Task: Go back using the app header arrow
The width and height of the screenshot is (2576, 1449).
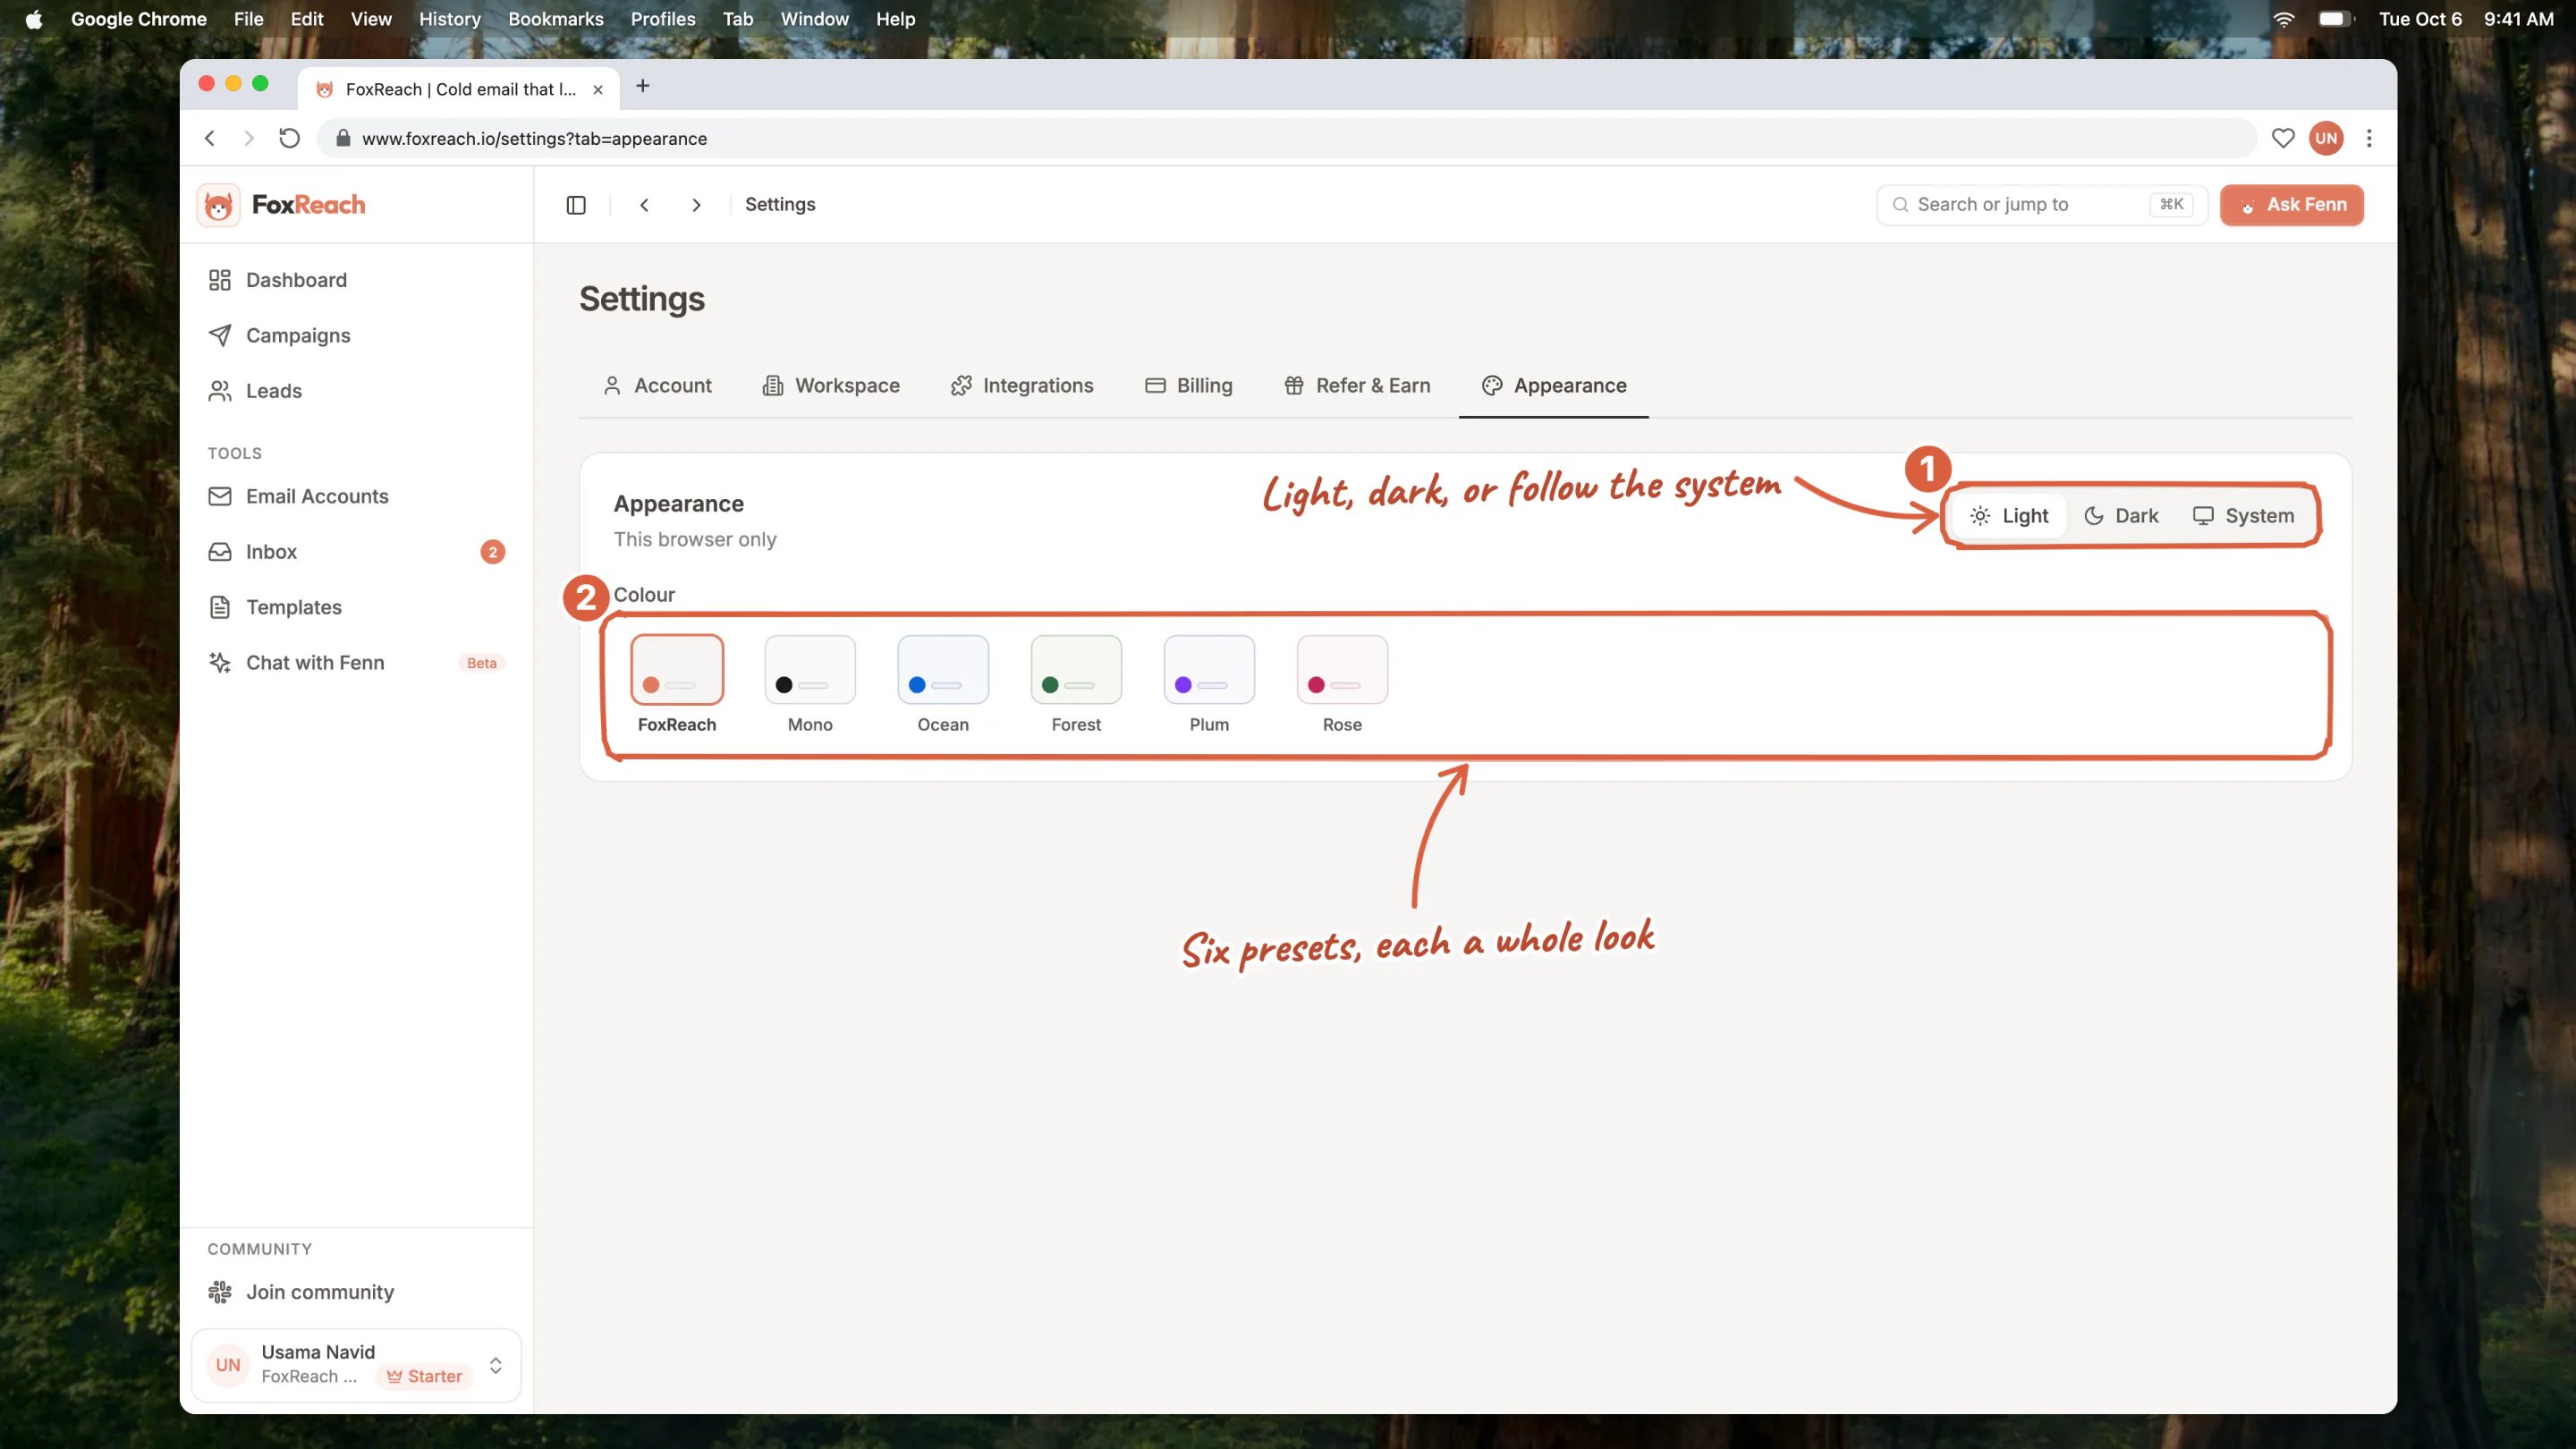Action: (644, 205)
